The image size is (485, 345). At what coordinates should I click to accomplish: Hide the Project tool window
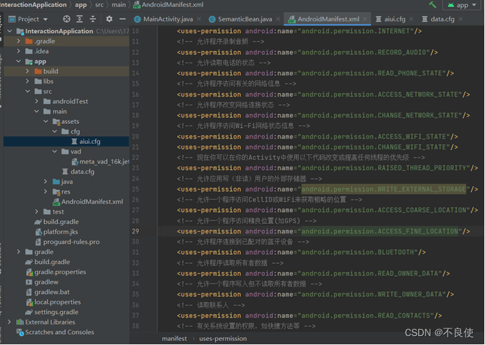coord(123,19)
